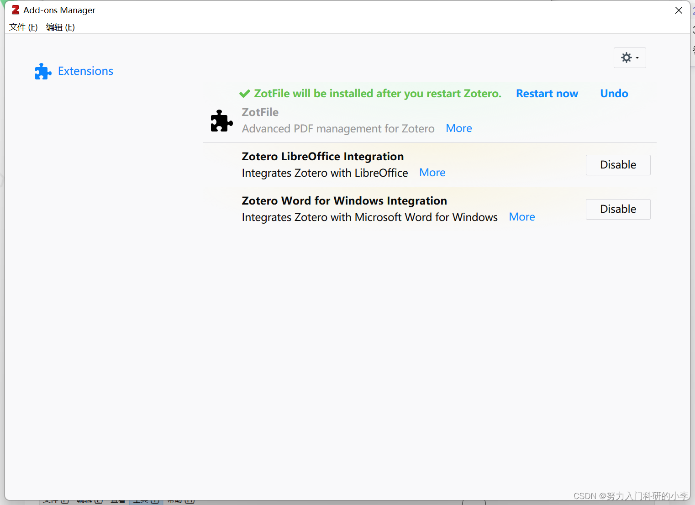Close the Add-ons Manager window

point(679,10)
